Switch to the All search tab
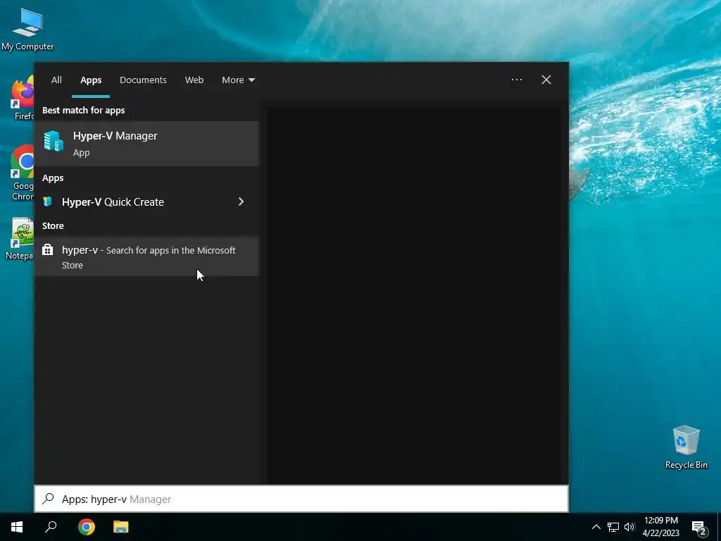Viewport: 721px width, 541px height. (56, 80)
